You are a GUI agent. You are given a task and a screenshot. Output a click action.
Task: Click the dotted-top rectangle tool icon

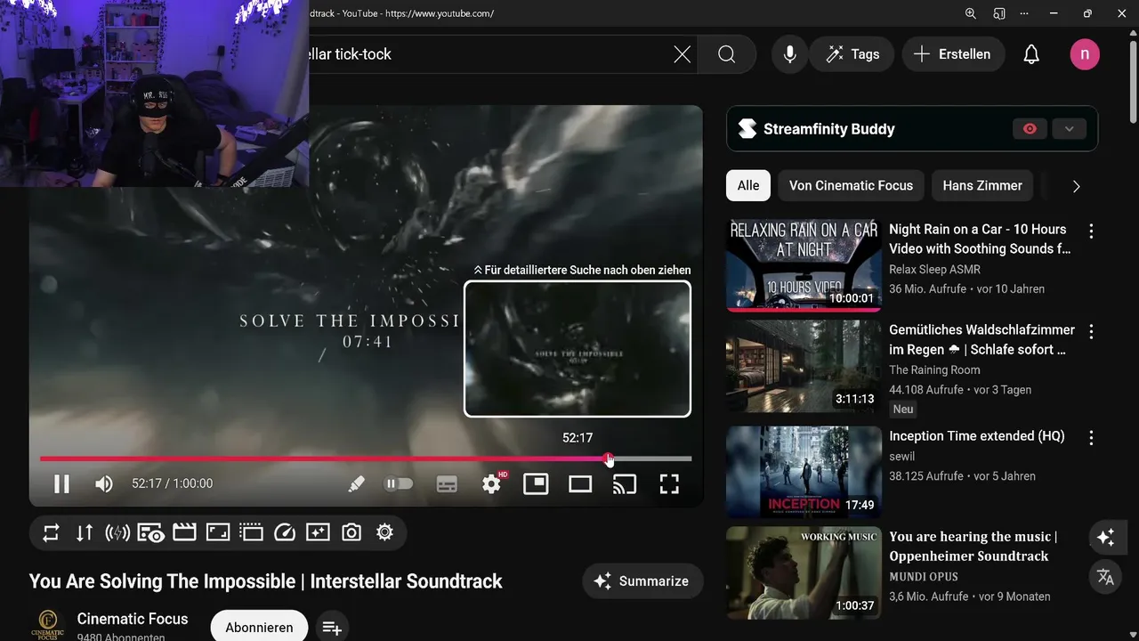(x=252, y=532)
